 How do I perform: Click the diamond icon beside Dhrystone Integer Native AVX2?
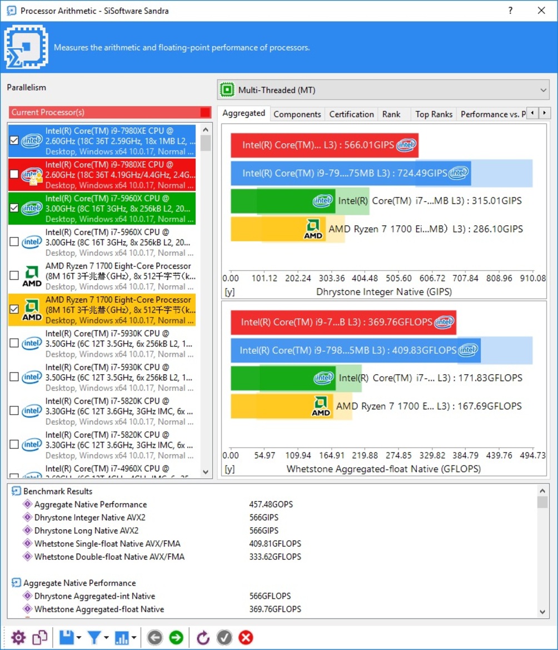[x=27, y=517]
